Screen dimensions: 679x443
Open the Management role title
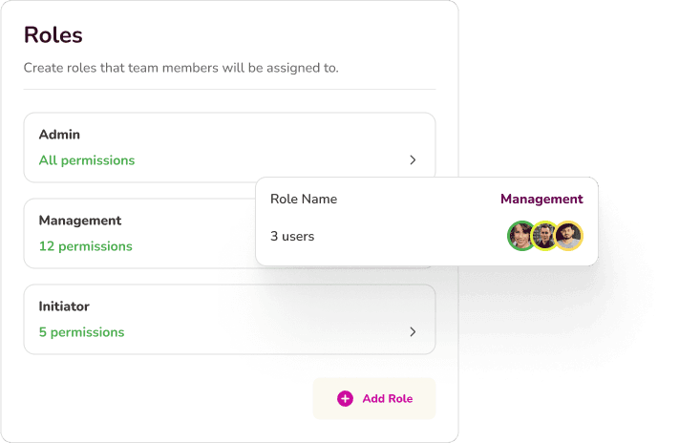click(x=80, y=221)
